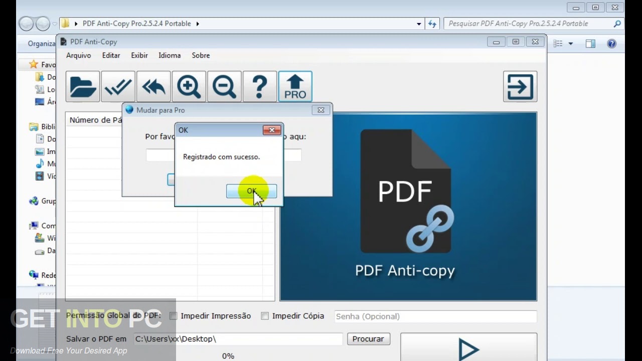The image size is (642, 361).
Task: Open the Explorer address bar history dropdown
Action: 419,24
